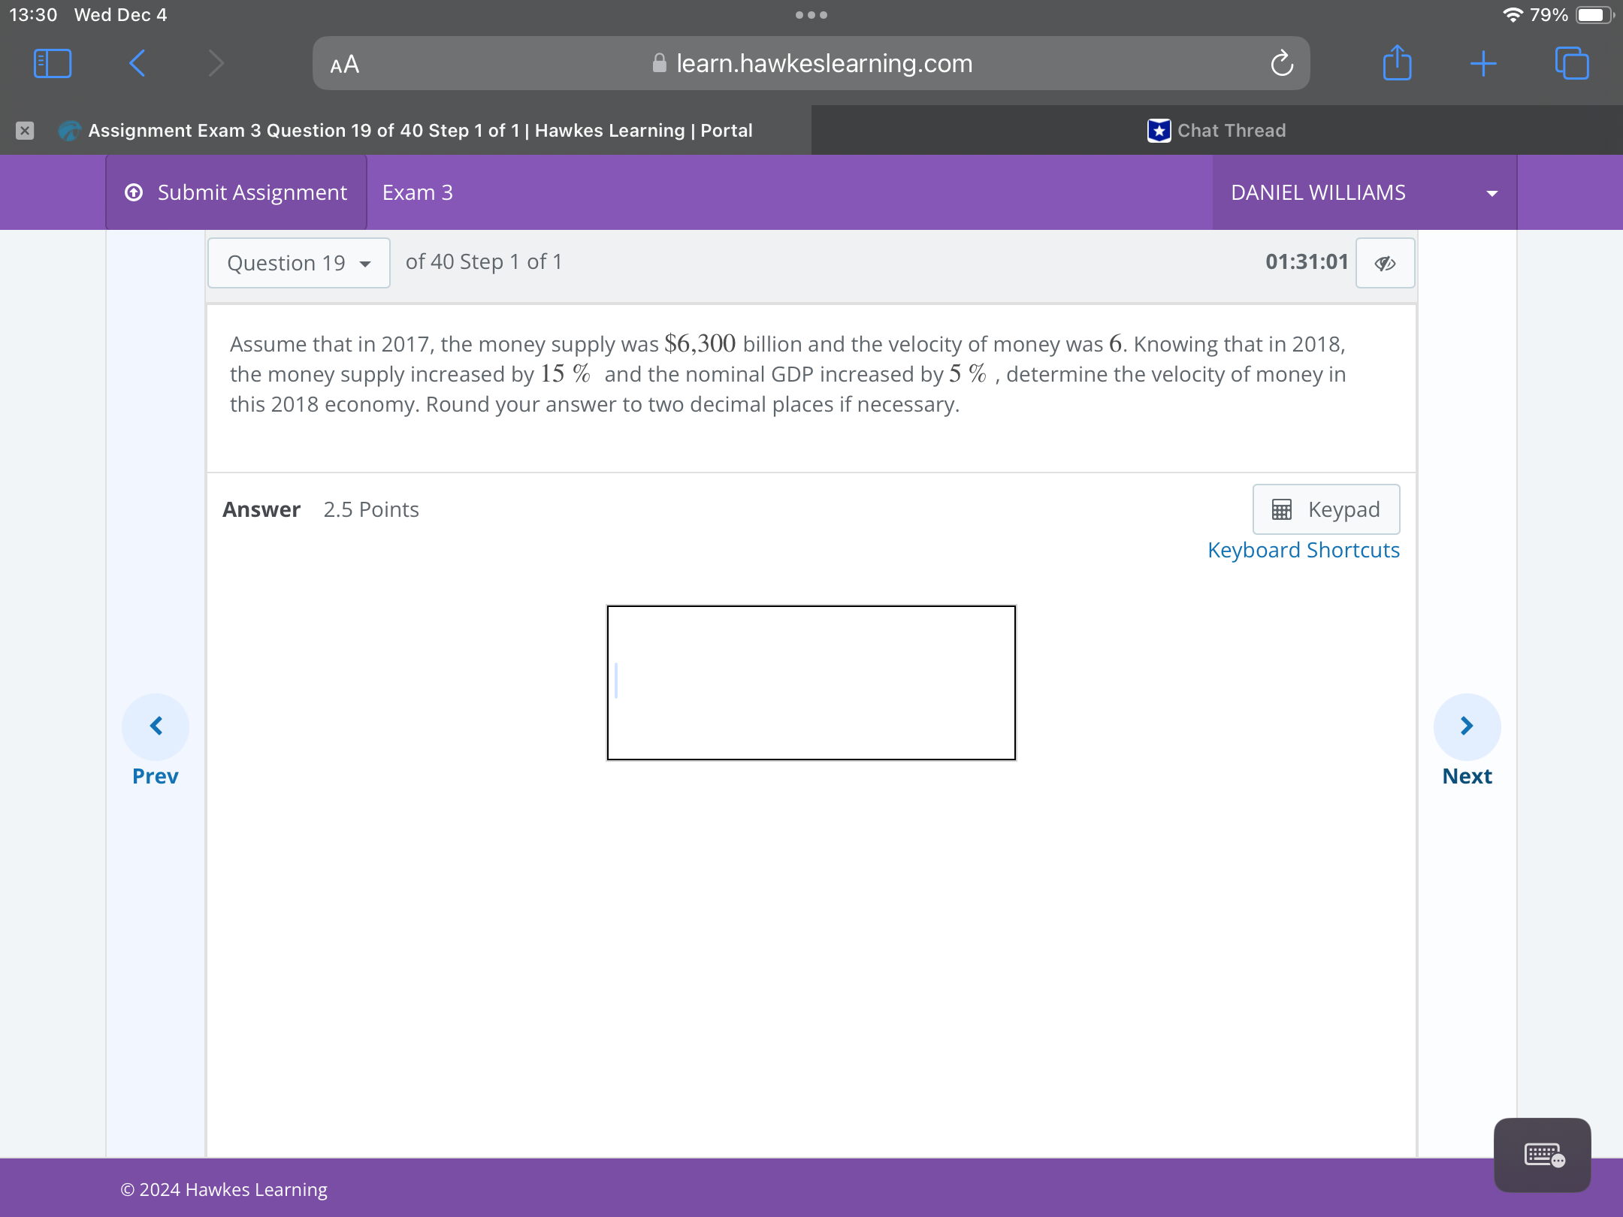The image size is (1623, 1217).
Task: Open a new tab with the plus icon
Action: (x=1483, y=64)
